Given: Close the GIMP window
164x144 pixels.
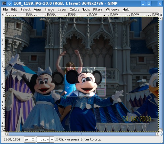Looking at the screenshot, I should [x=160, y=4].
